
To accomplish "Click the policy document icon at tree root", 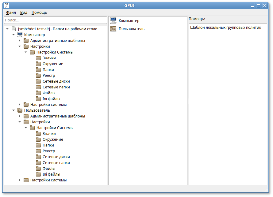I will click(x=14, y=29).
